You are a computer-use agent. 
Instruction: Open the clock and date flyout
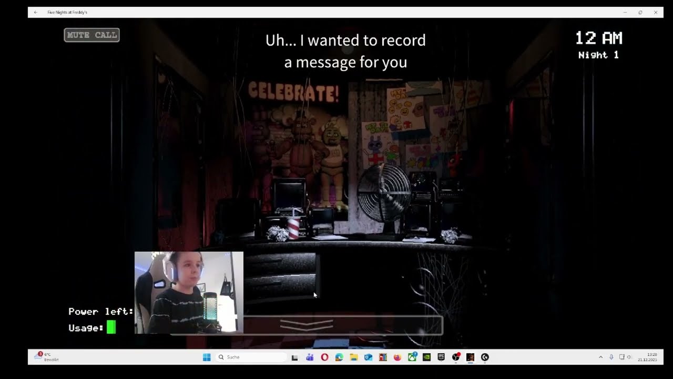(x=647, y=357)
